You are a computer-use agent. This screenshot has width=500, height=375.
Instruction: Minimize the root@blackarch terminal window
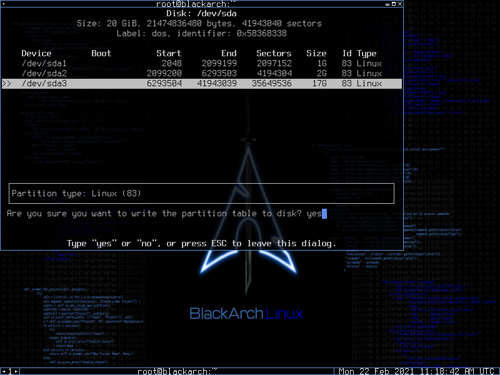(387, 4)
